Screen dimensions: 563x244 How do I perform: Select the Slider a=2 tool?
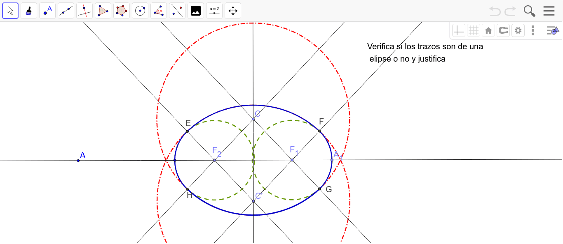(x=214, y=11)
